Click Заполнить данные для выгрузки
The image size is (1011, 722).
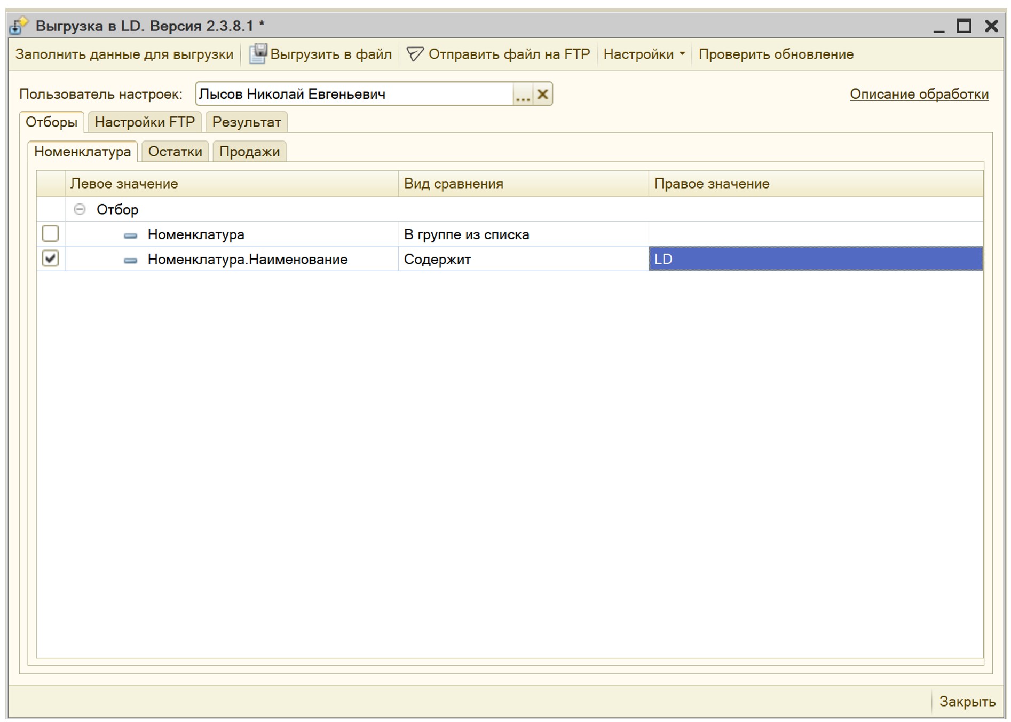pos(124,53)
